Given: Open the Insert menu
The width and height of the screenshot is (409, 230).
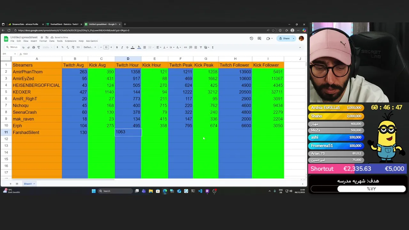Looking at the screenshot, I should pyautogui.click(x=34, y=41).
